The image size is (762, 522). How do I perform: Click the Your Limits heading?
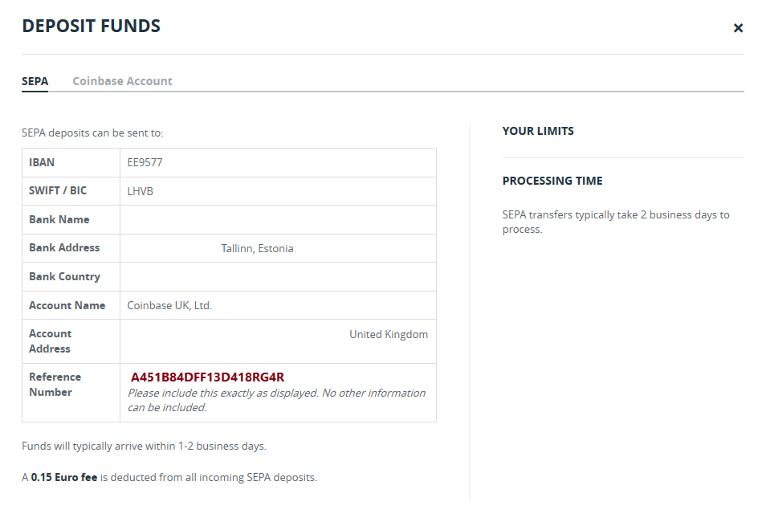click(x=538, y=131)
